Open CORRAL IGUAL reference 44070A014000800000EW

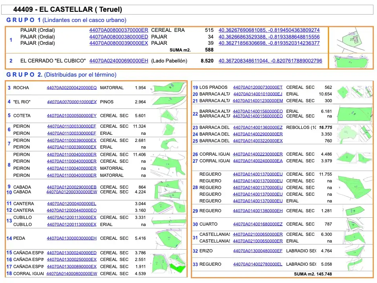(x=71, y=274)
